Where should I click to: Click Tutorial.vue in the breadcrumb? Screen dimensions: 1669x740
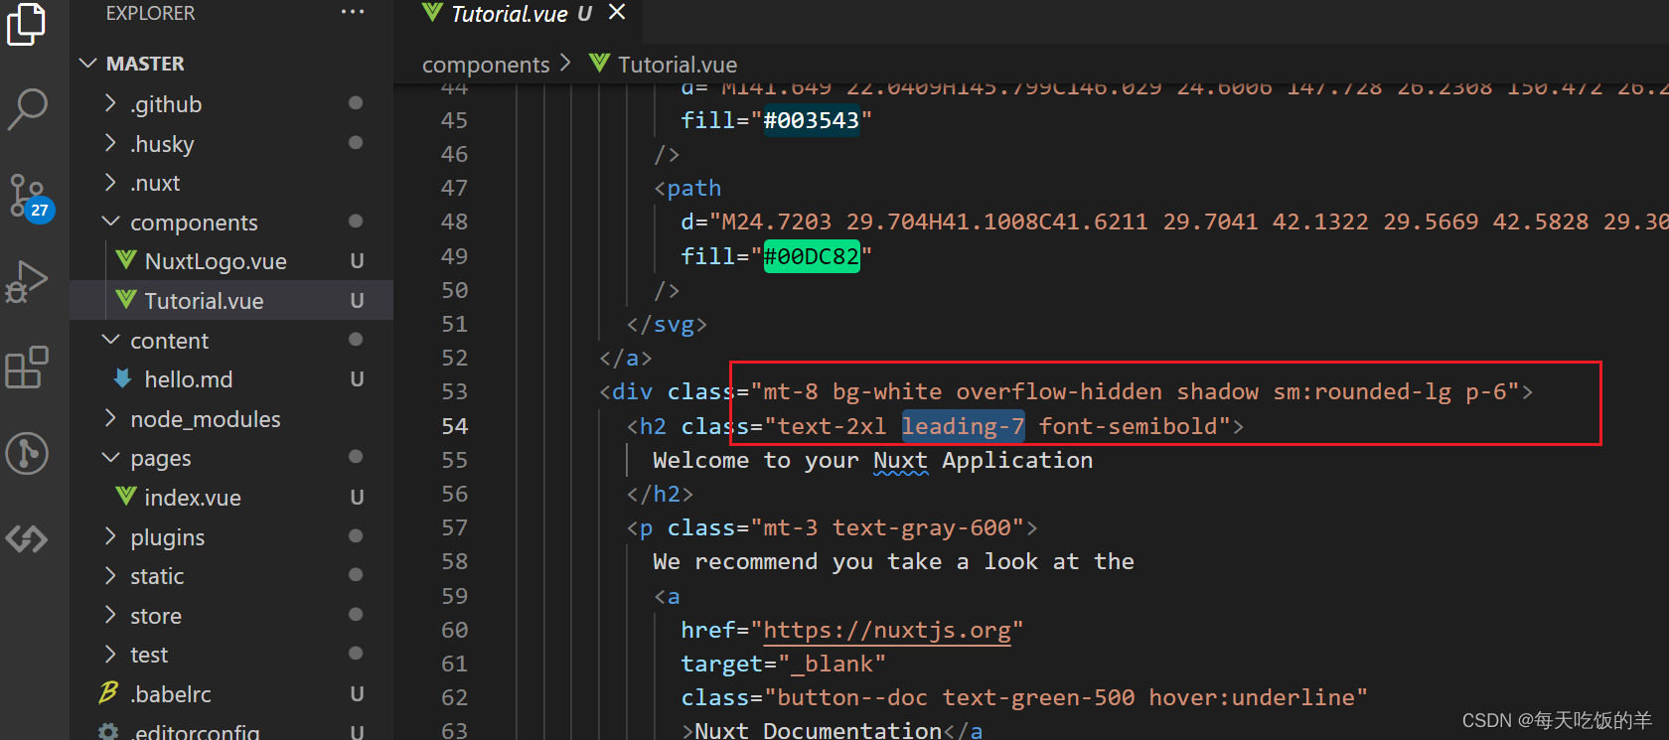(x=678, y=65)
